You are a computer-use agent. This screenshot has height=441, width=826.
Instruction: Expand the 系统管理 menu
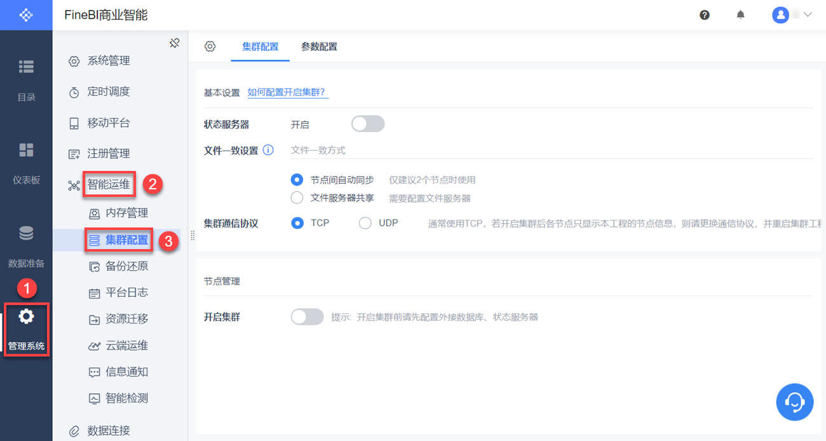pyautogui.click(x=108, y=61)
